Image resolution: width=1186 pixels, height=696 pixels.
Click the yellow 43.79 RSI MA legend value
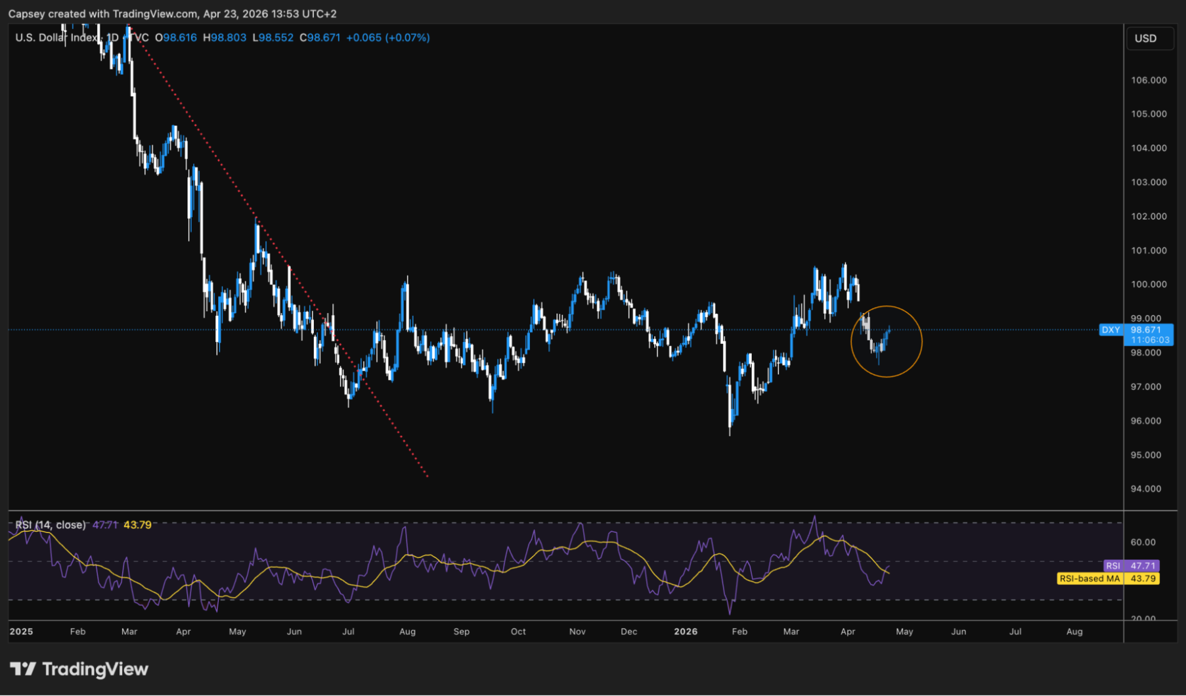click(x=137, y=525)
